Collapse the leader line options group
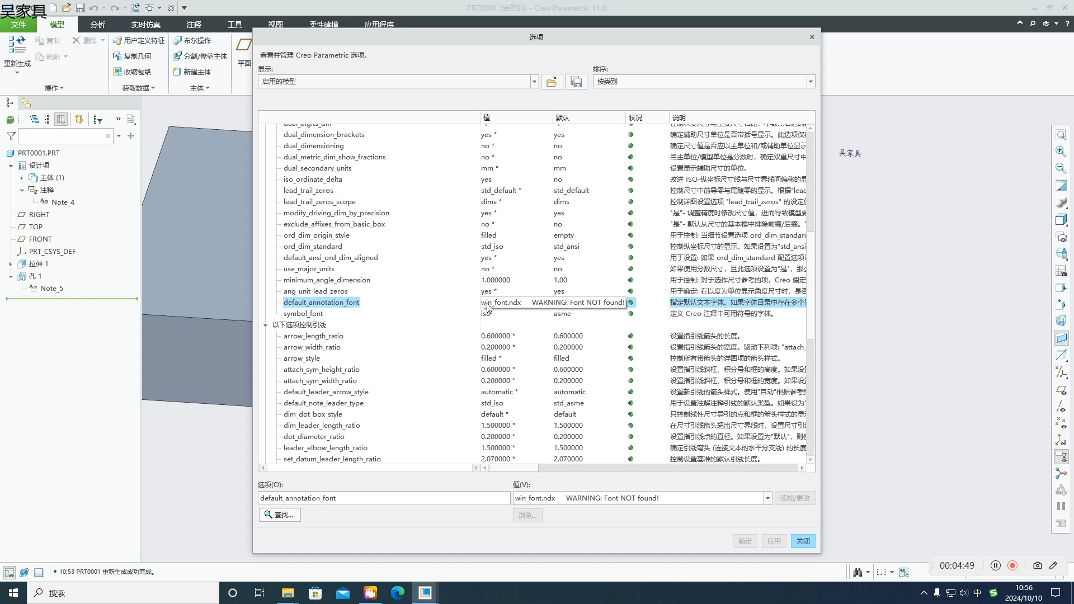The image size is (1074, 604). tap(266, 325)
